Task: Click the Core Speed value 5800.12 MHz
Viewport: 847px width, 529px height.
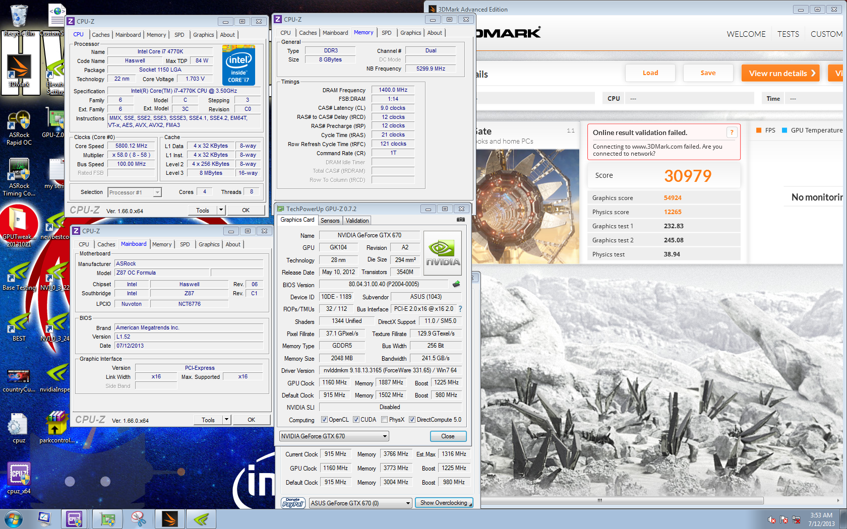Action: coord(131,146)
